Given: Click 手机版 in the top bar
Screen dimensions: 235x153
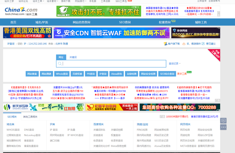Looking at the screenshot, I should click(93, 1).
